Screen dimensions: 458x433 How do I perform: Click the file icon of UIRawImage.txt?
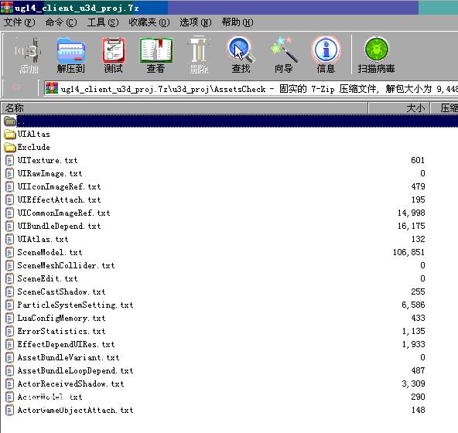tap(9, 173)
